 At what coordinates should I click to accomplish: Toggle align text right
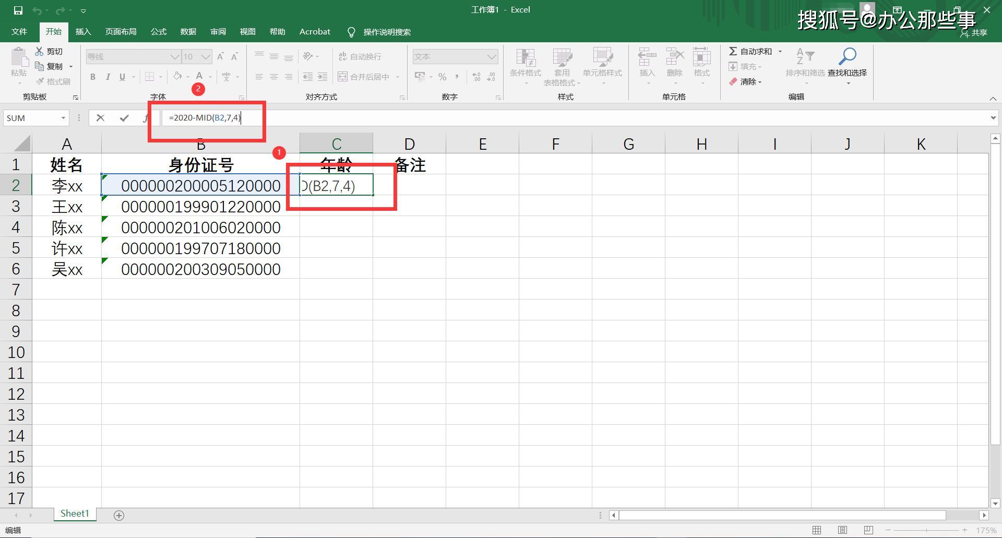(x=289, y=77)
